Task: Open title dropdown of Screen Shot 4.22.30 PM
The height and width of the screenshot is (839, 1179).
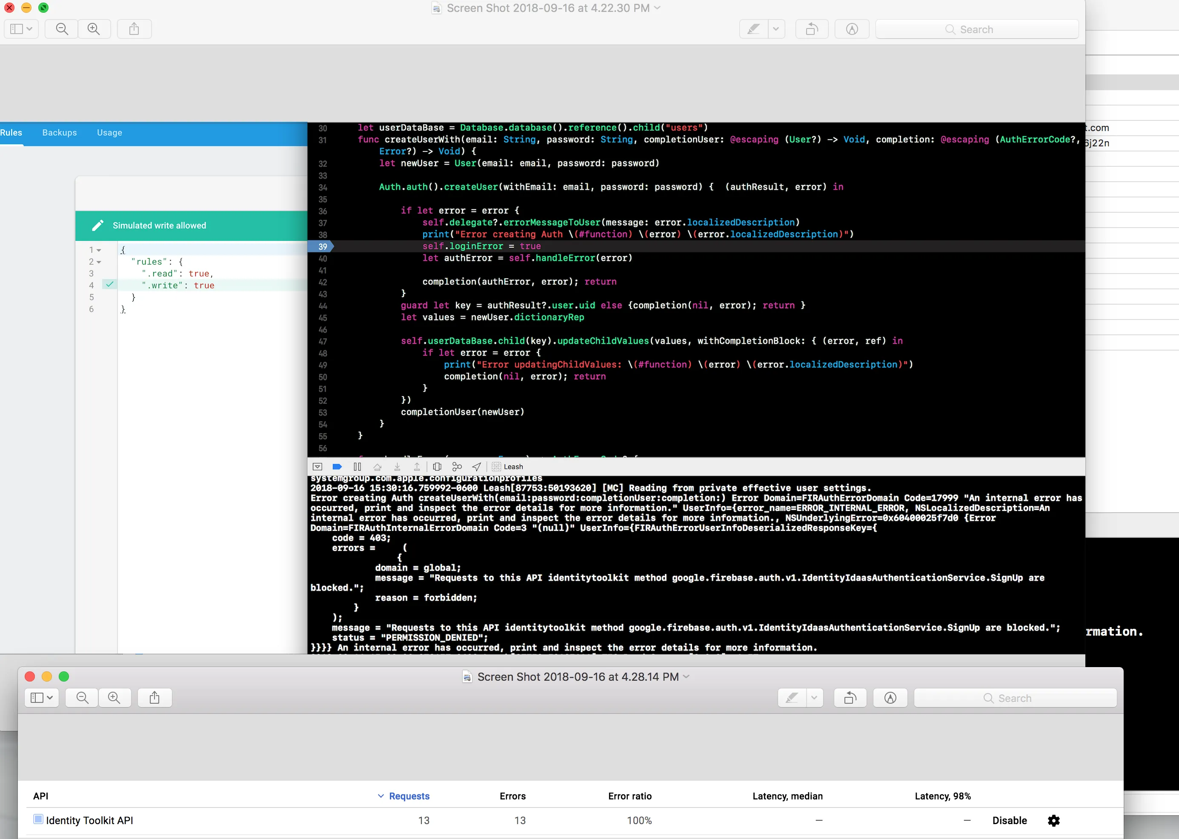Action: [658, 8]
